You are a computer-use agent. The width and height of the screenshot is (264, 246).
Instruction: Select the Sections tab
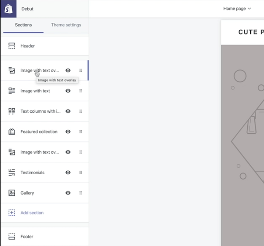pyautogui.click(x=23, y=25)
